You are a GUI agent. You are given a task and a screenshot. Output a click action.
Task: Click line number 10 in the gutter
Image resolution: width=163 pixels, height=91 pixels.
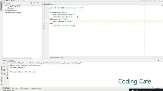coord(44,26)
